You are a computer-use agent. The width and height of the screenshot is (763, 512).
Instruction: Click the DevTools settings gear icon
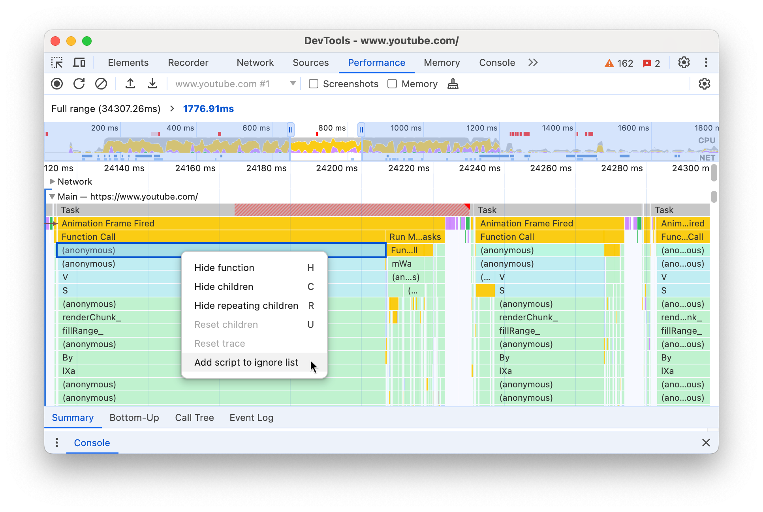684,63
